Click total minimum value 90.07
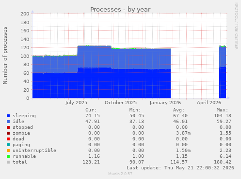 coord(137,162)
